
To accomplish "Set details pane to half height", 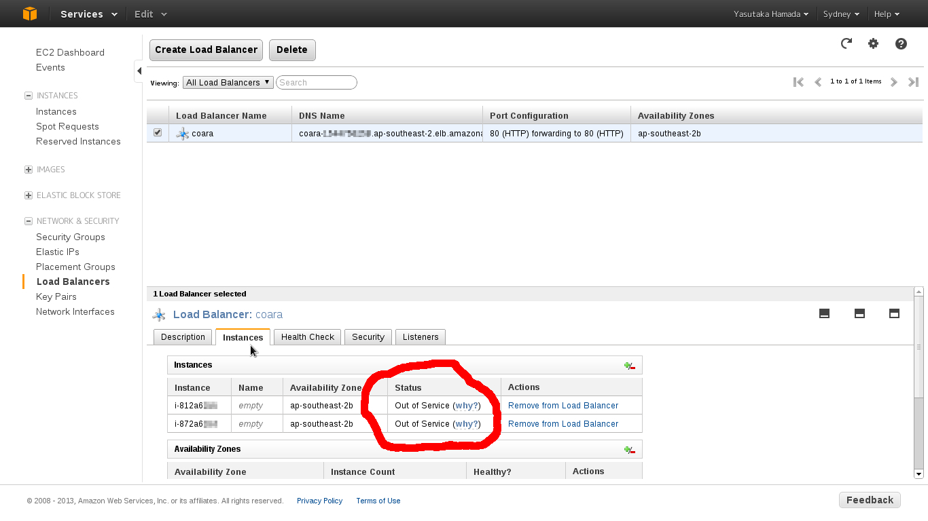I will [859, 313].
